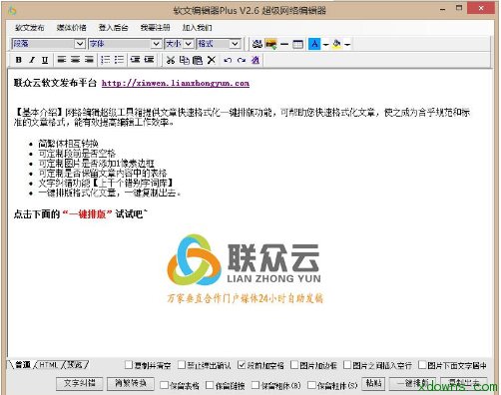Click the paste clipboard icon in toolbar
Viewport: 501px width, 395px height.
(198, 60)
